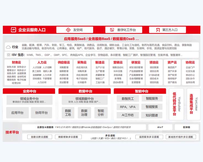Click the 知识图谱 box
This screenshot has width=203, height=162.
[152, 115]
